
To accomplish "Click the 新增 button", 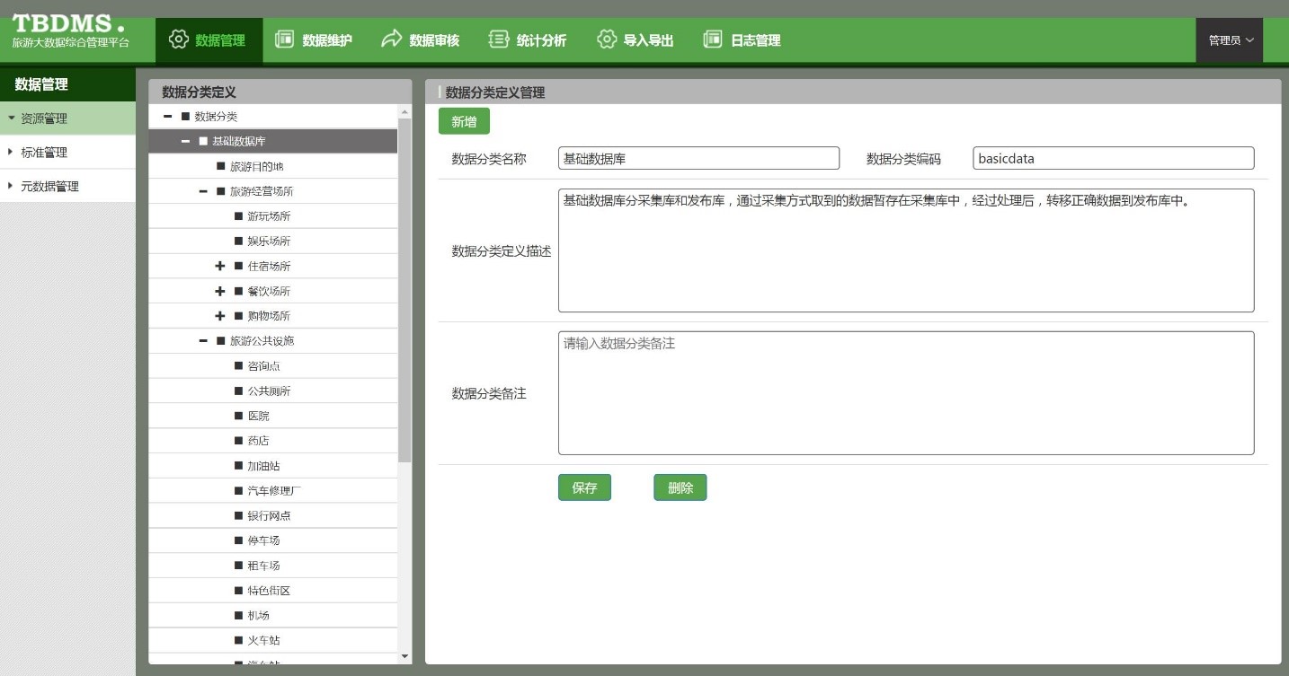I will pos(464,122).
